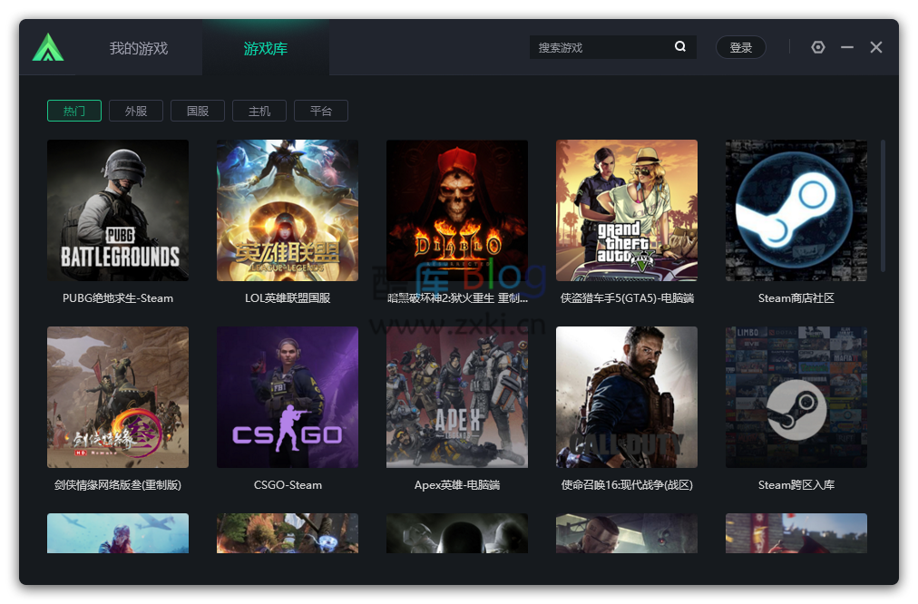Image resolution: width=918 pixels, height=604 pixels.
Task: Select the Steam商店社区 icon tile
Action: (796, 209)
